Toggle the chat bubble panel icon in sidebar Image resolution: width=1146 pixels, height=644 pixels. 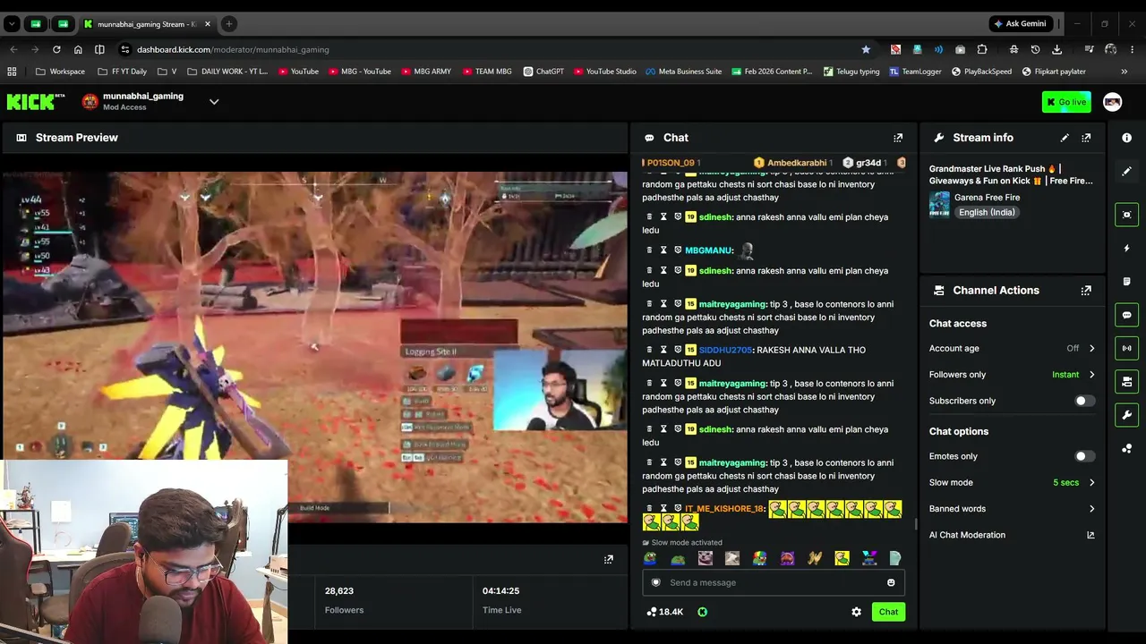tap(1126, 315)
